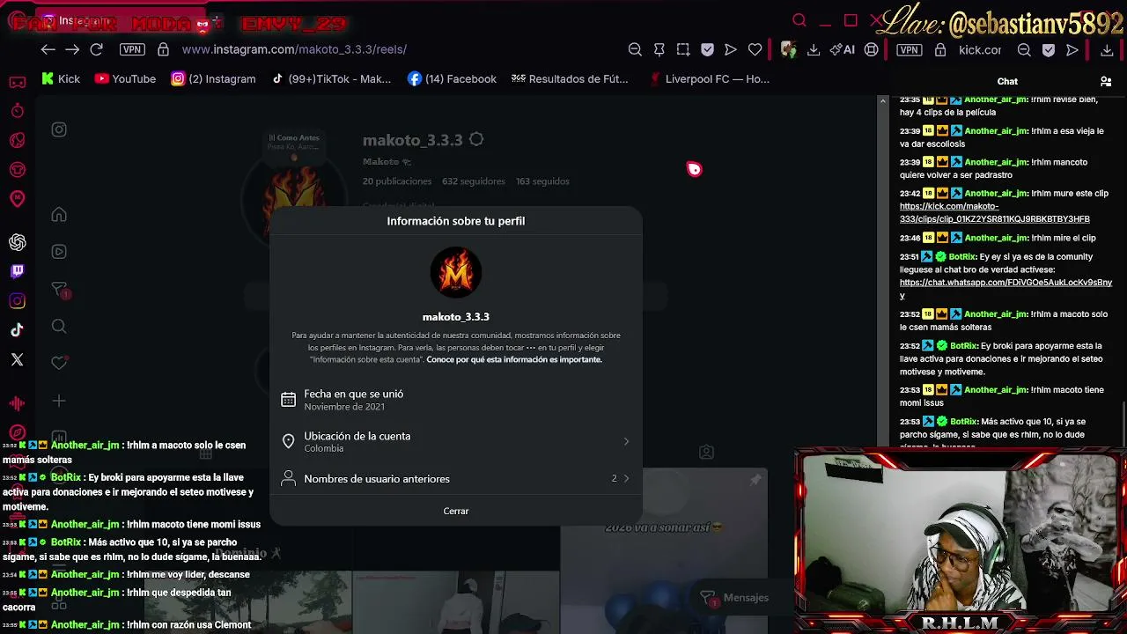Open the tagged posts tab icon
Screen dimensions: 1127x634
tap(706, 453)
